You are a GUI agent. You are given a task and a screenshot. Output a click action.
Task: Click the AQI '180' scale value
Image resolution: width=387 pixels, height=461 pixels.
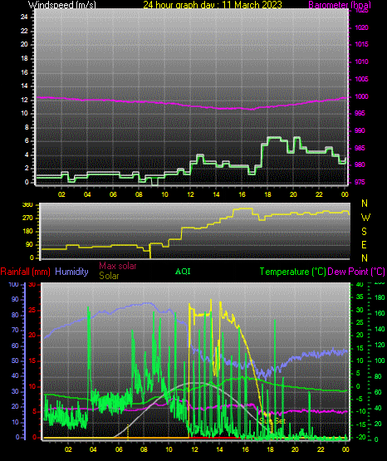click(x=380, y=297)
